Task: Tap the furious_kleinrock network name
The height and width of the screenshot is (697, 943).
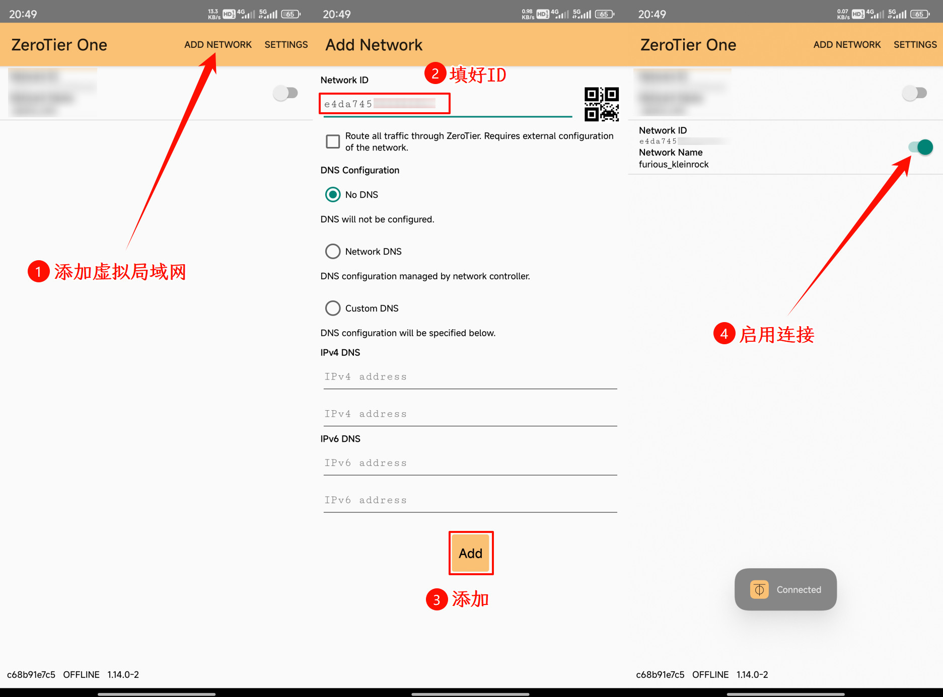Action: pyautogui.click(x=674, y=165)
